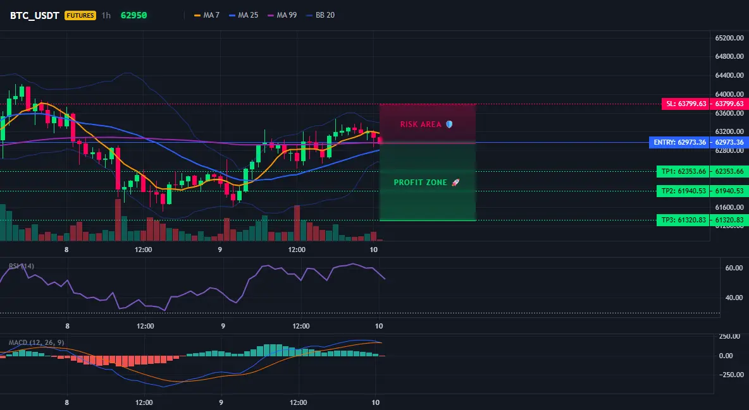Click the green 62353.66 axis price tag
Image resolution: width=749 pixels, height=410 pixels.
(x=729, y=171)
